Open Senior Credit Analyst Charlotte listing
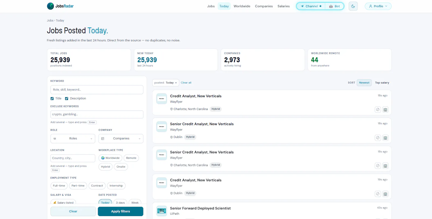432x219 pixels. click(202, 152)
